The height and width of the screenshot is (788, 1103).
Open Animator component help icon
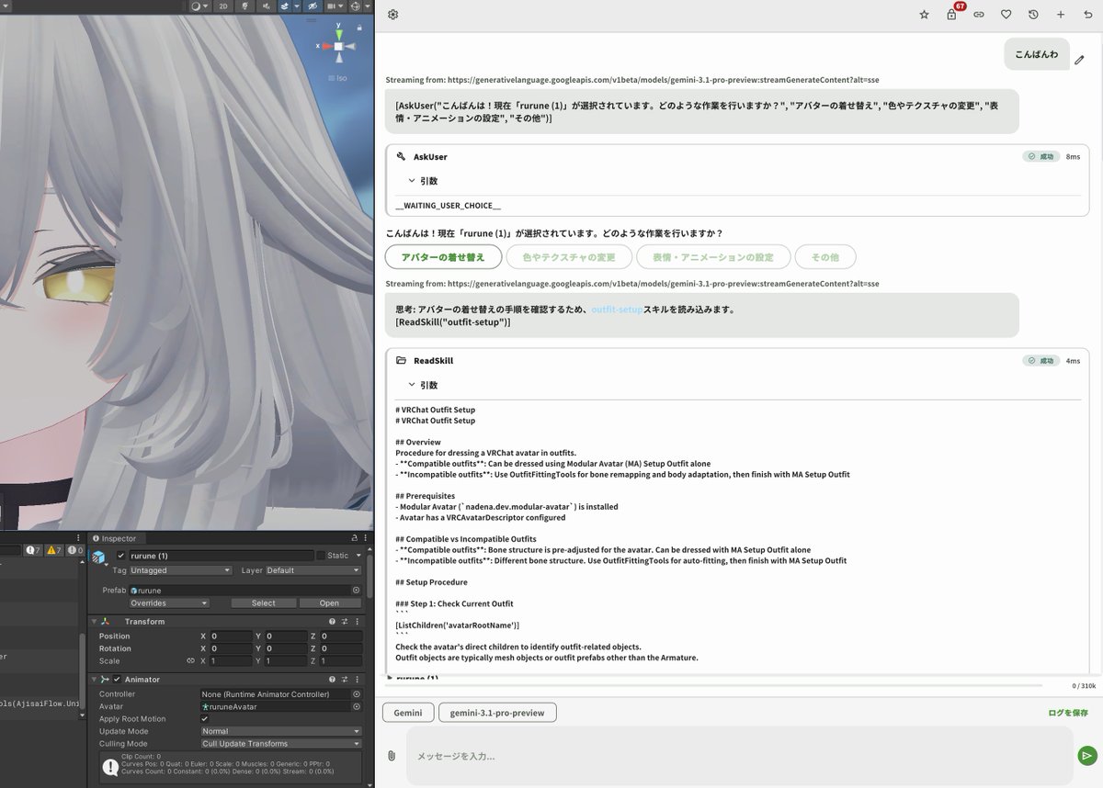tap(332, 680)
